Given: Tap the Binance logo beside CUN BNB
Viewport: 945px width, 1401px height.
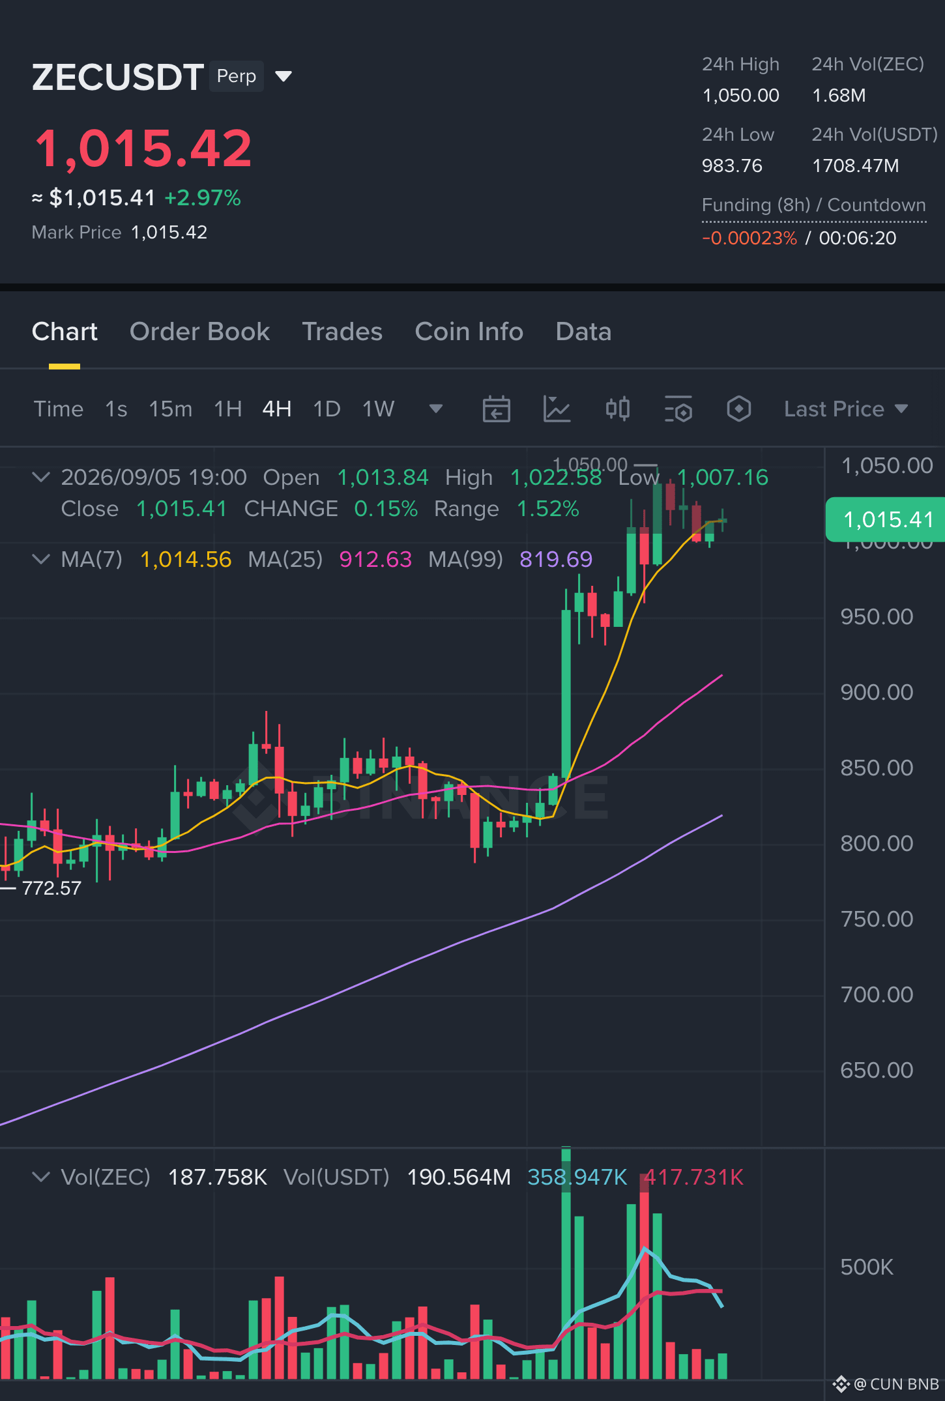Looking at the screenshot, I should point(841,1383).
